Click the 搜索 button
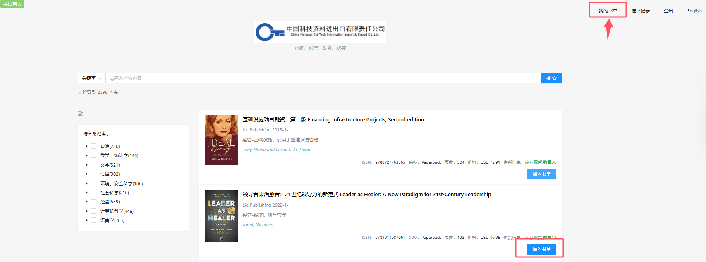The image size is (706, 262). point(551,78)
